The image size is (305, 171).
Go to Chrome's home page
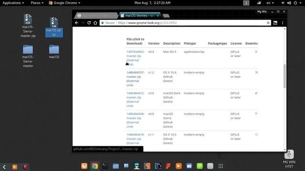(95, 23)
